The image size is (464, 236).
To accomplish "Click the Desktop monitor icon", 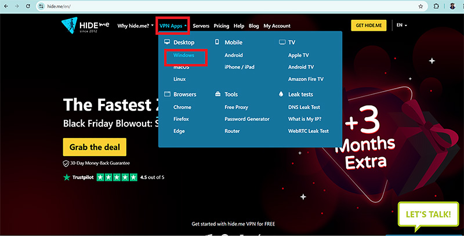I will 167,42.
